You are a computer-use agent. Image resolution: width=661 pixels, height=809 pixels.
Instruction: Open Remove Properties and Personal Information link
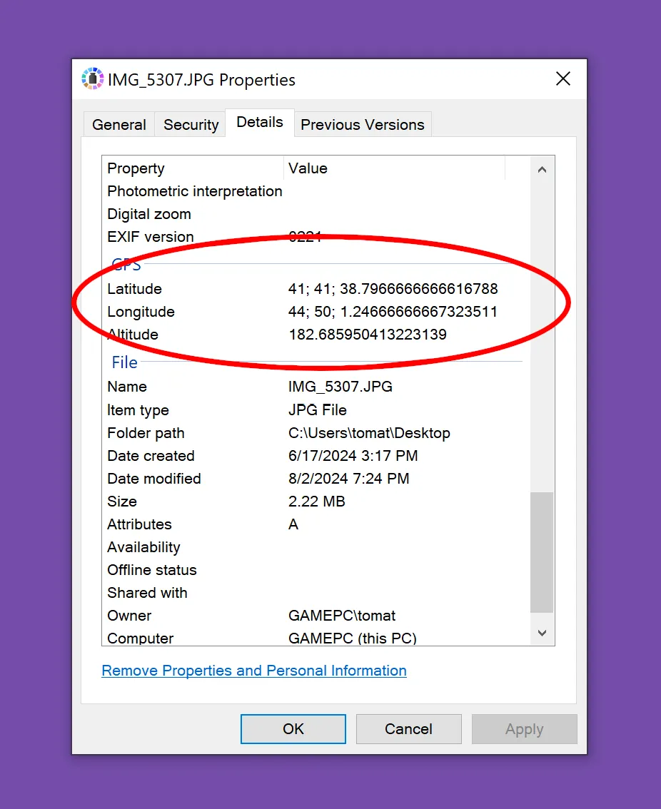point(254,671)
